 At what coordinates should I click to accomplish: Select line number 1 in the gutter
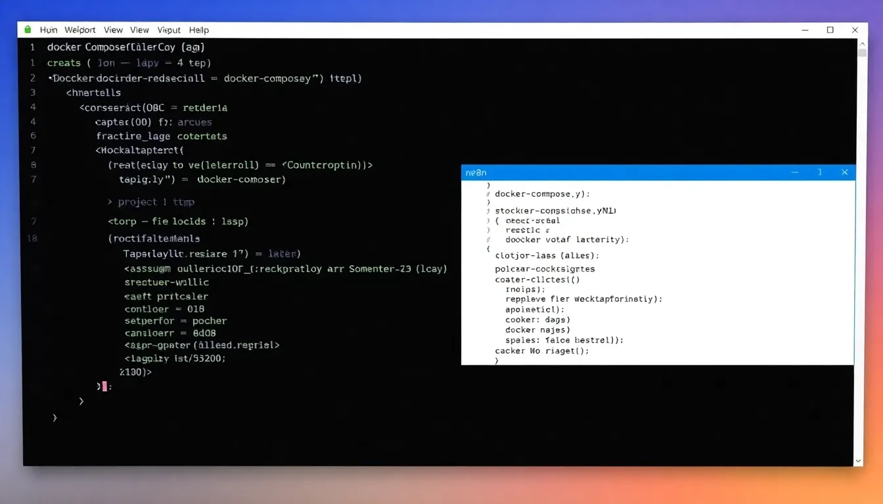tap(32, 47)
